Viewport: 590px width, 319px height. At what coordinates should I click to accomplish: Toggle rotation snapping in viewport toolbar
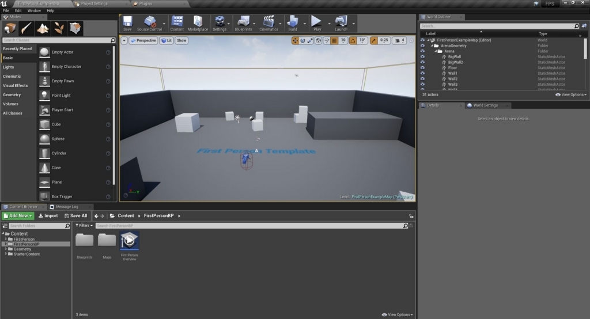click(353, 40)
